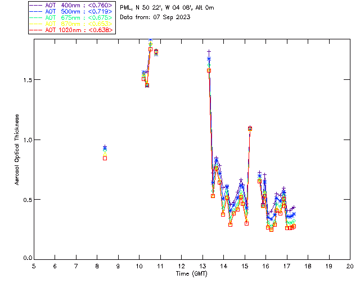
Task: Click the data peak marker just after 15 GMT
Action: click(x=250, y=128)
